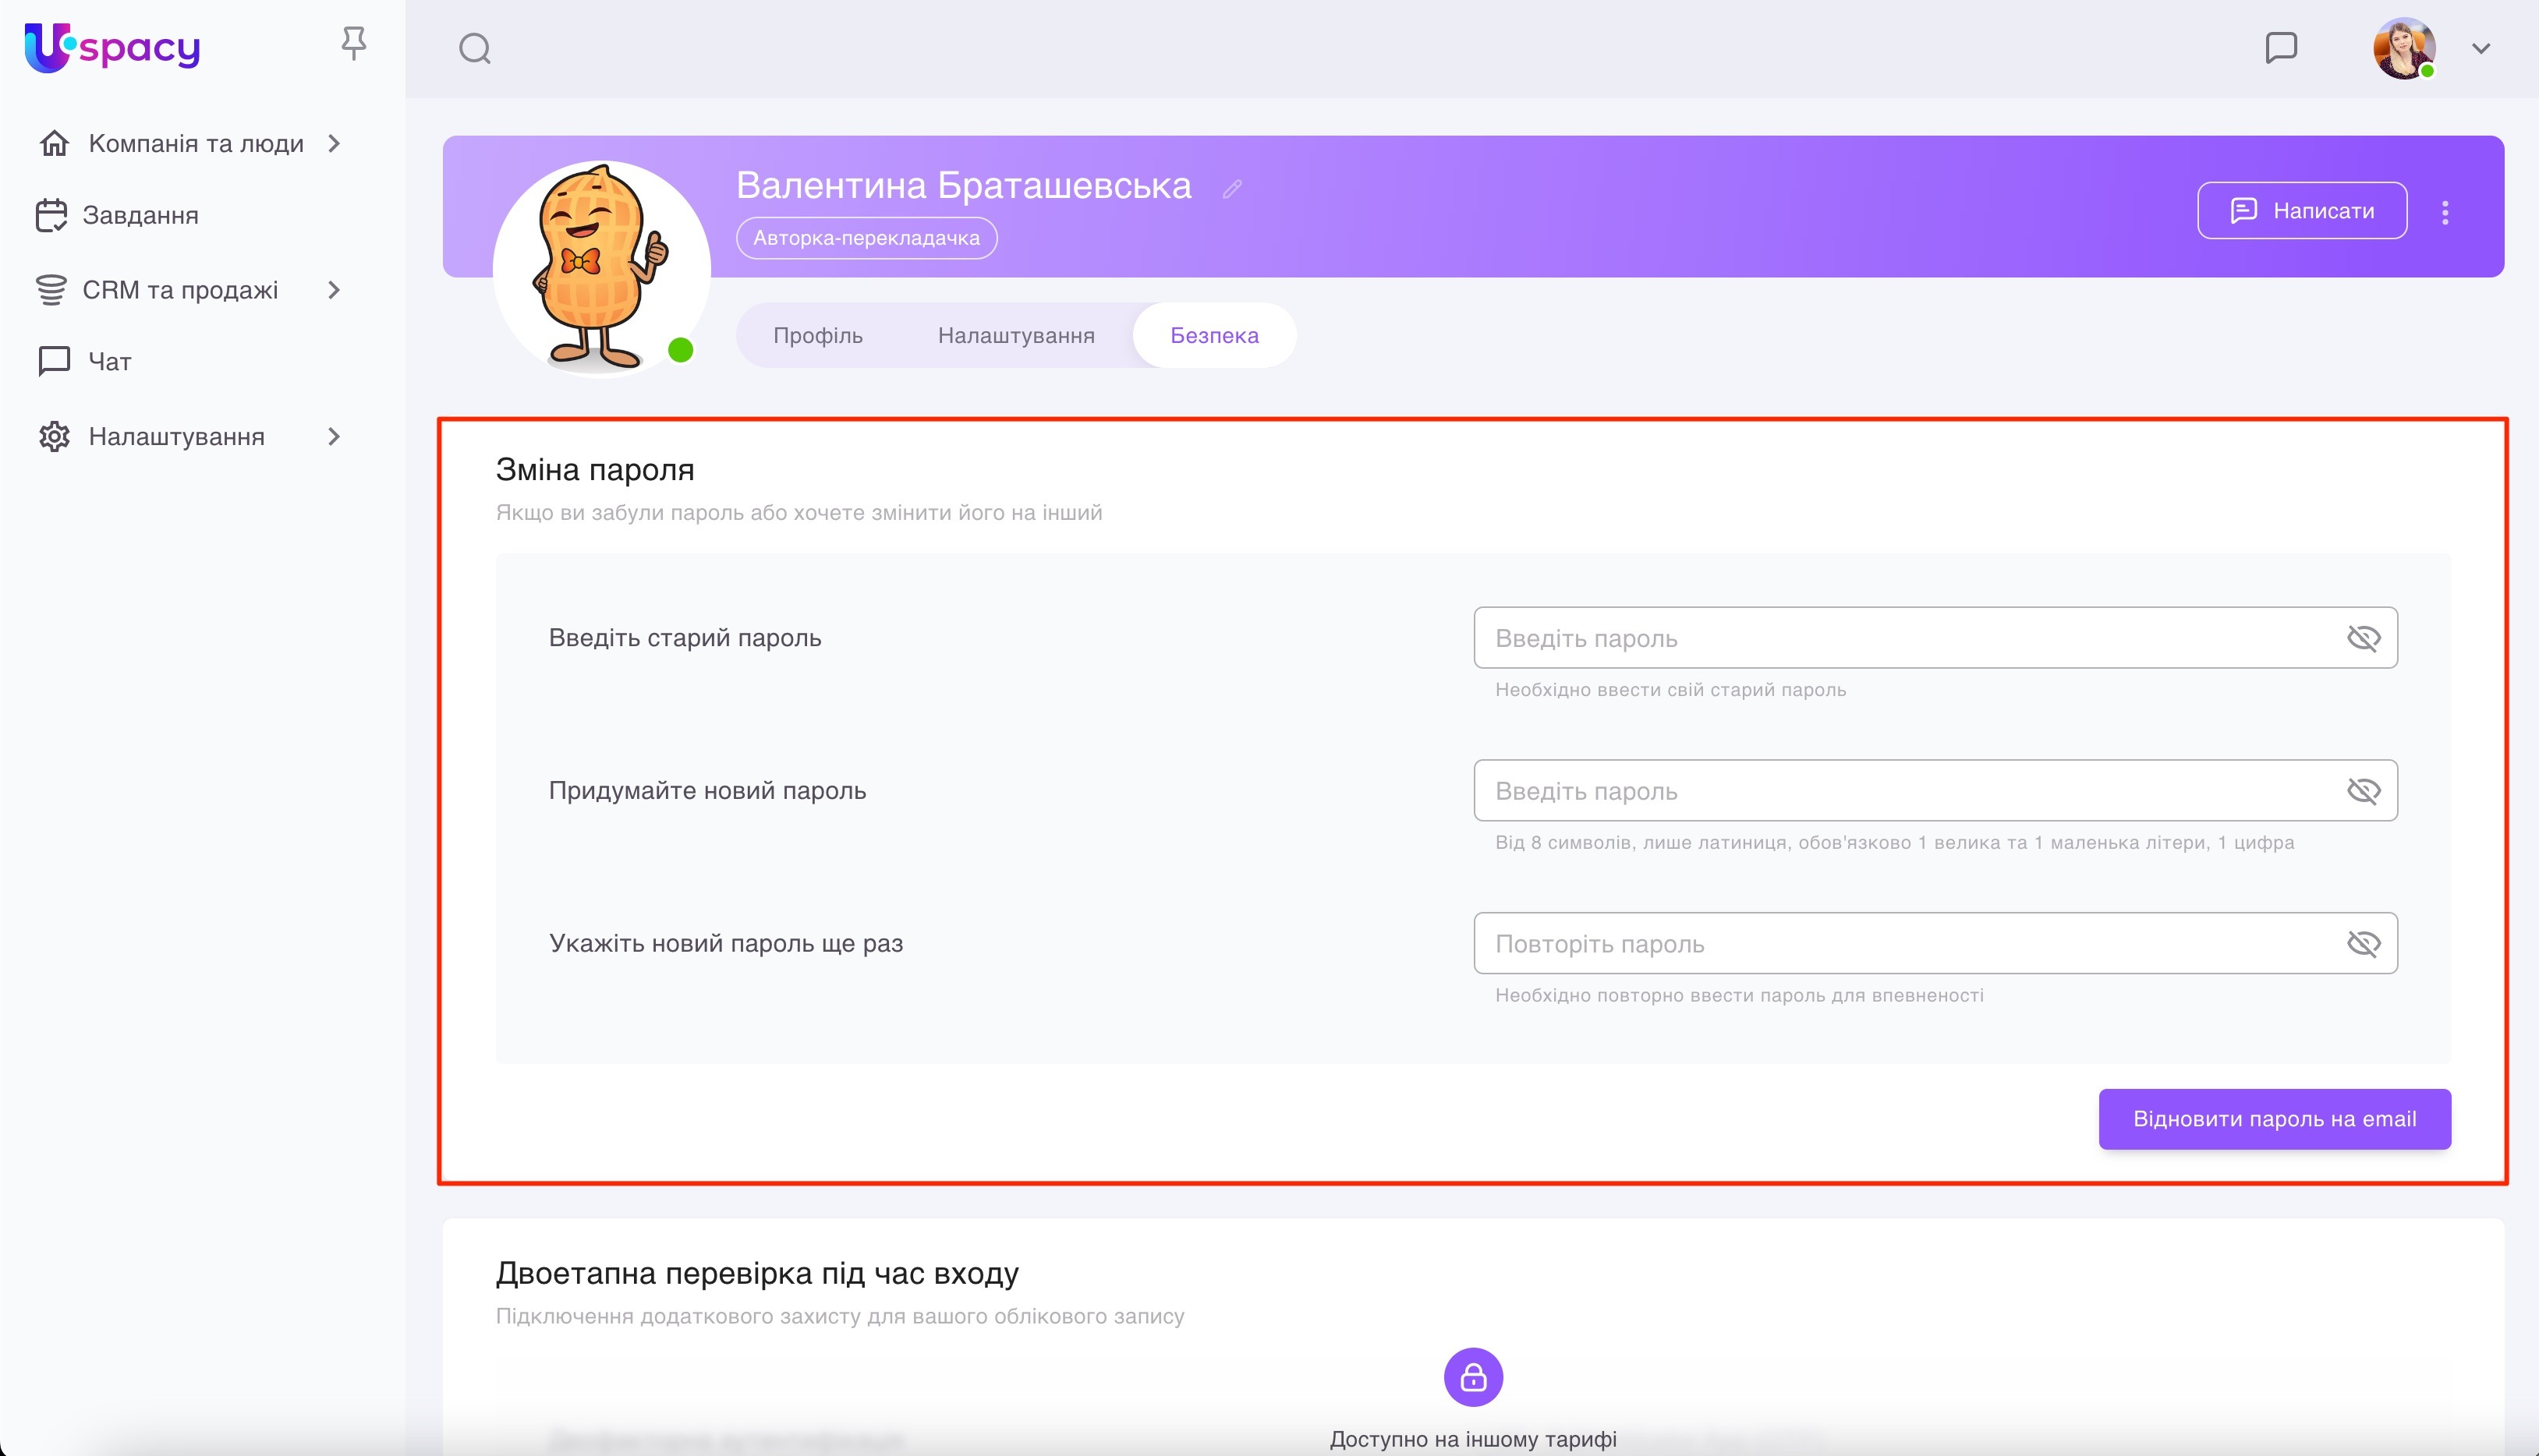Show old password via eye icon

click(x=2363, y=637)
